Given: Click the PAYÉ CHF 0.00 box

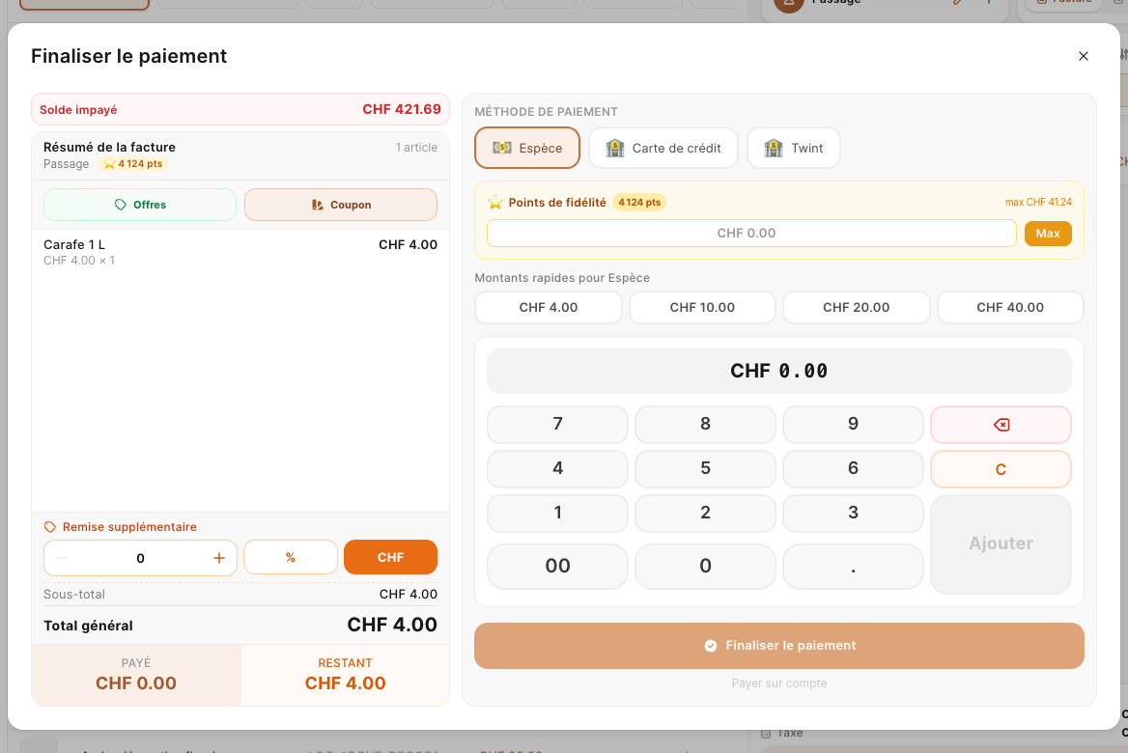Looking at the screenshot, I should pos(136,675).
